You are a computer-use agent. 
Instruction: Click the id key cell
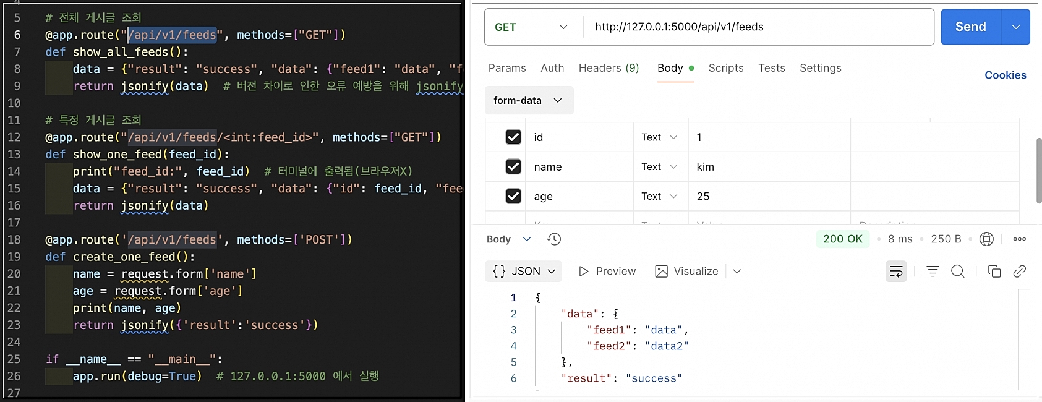[579, 137]
